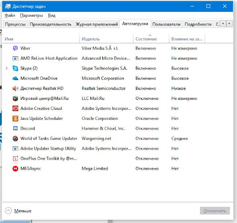Click publisher LLC Mail.Ru
The height and width of the screenshot is (223, 237).
click(x=93, y=98)
